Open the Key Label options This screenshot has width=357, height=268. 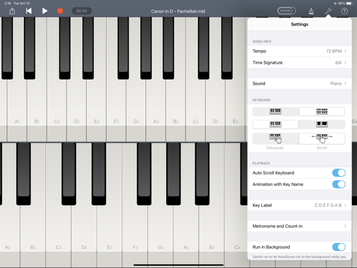tap(299, 205)
